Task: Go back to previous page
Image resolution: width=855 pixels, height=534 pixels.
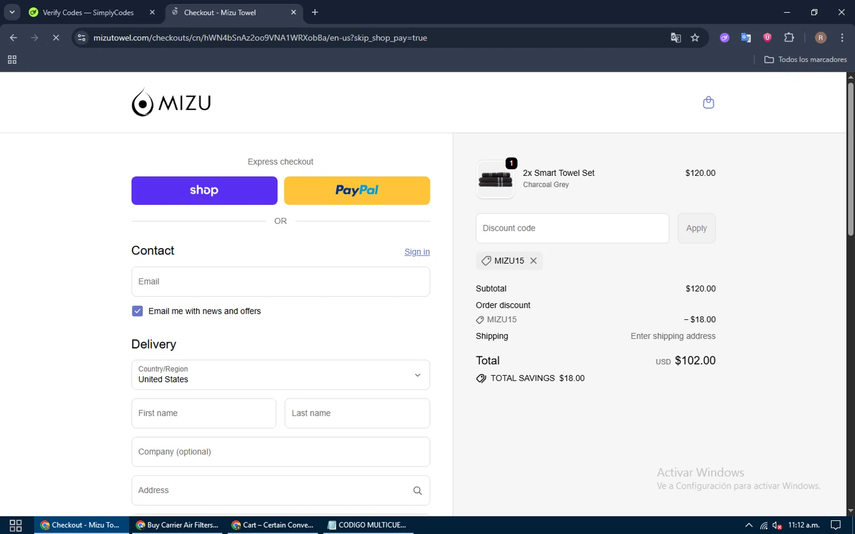Action: click(x=14, y=38)
